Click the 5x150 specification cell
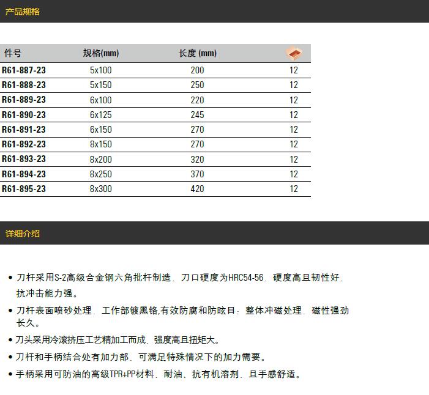Viewport: 429px width, 395px height. [x=101, y=85]
